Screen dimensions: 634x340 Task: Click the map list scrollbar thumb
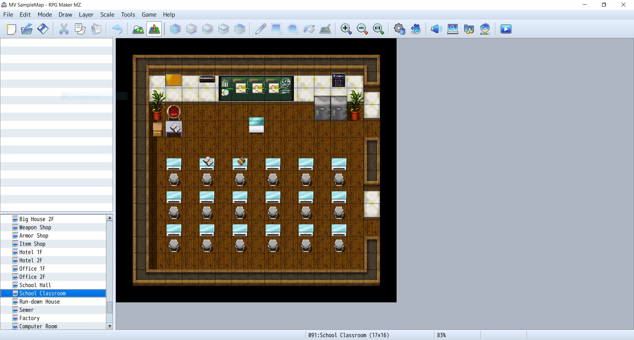pyautogui.click(x=110, y=307)
